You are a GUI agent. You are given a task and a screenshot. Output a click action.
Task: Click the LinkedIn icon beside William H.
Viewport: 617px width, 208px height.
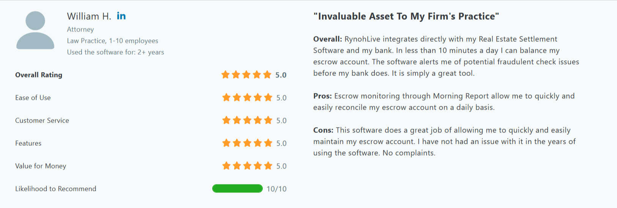click(121, 16)
